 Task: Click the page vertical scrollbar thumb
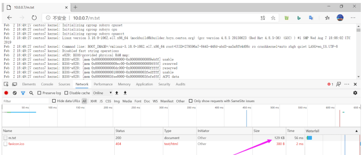click(x=359, y=30)
